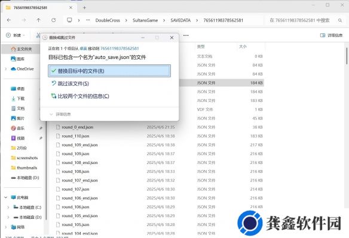
Task: Sort by the Size (大小) column header
Action: coord(243,47)
